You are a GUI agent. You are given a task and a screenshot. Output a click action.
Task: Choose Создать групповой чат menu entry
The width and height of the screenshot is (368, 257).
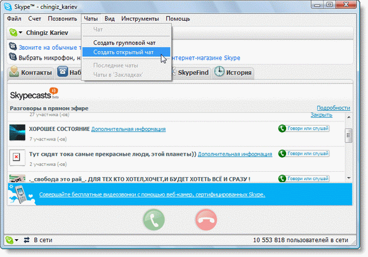[126, 43]
